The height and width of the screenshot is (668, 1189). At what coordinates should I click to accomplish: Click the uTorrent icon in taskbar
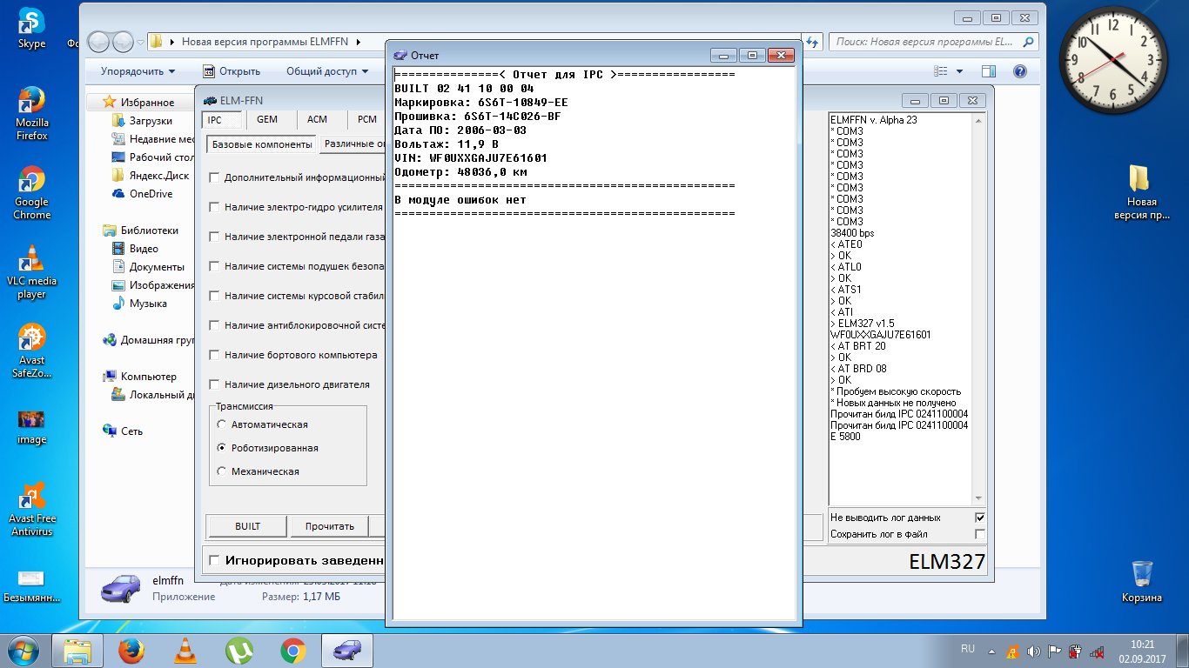238,651
